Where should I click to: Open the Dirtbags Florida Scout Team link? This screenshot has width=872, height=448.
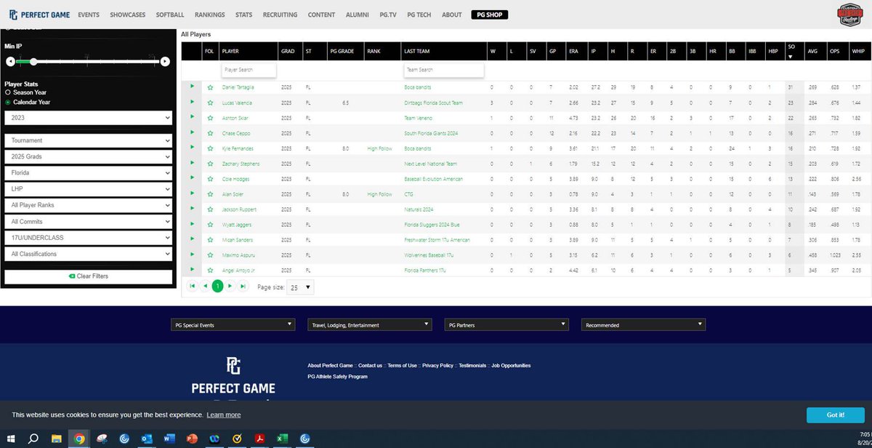click(x=434, y=103)
